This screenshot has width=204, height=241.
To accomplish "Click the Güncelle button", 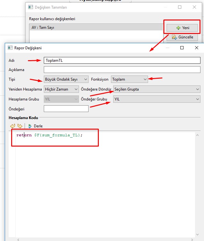I will (182, 37).
